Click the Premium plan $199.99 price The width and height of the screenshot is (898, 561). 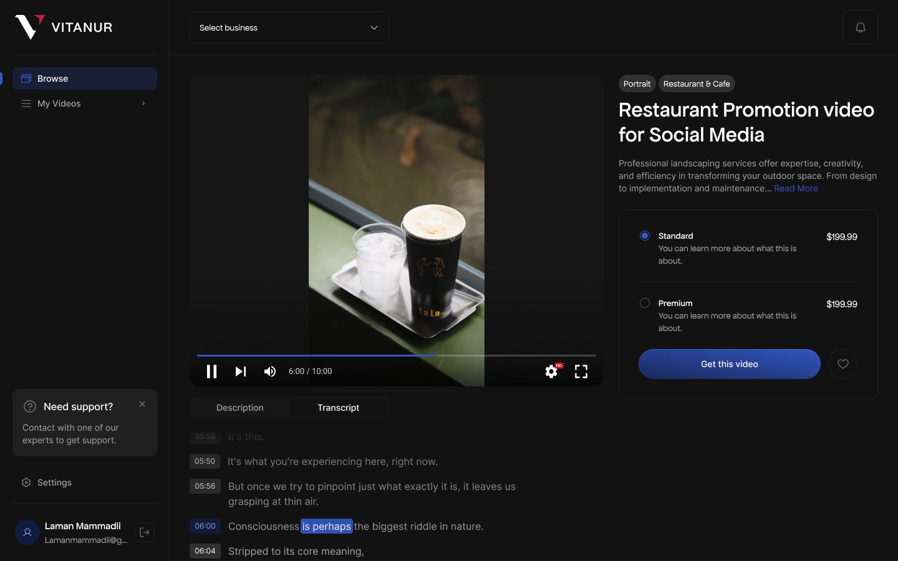point(842,304)
